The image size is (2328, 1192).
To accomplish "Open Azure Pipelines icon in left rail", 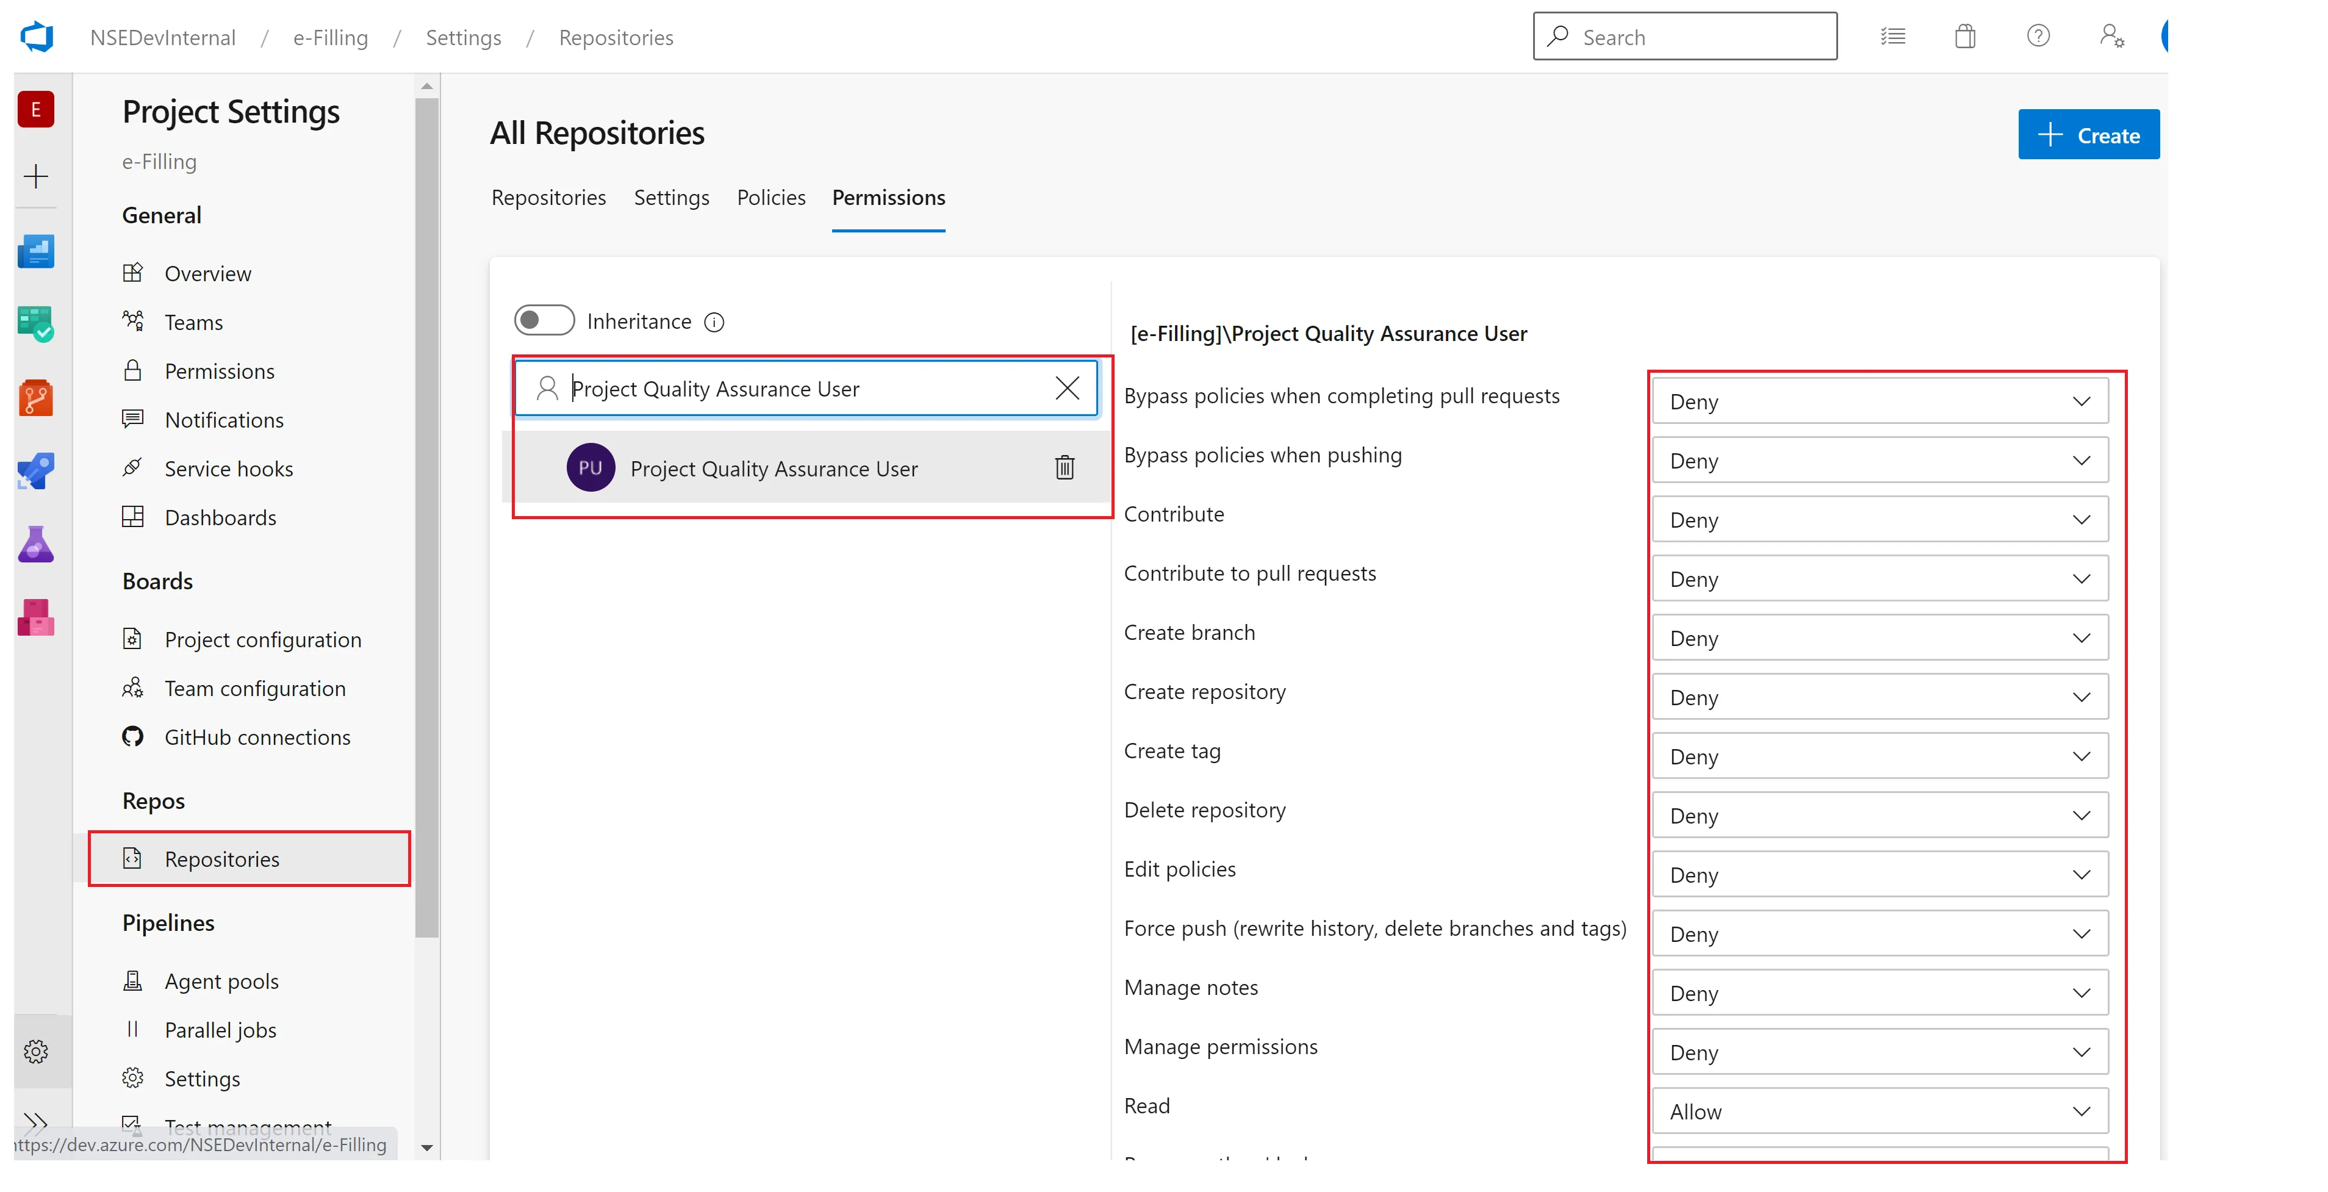I will pos(36,471).
